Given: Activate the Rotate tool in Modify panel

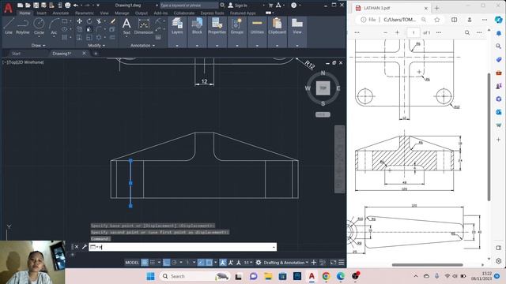Looking at the screenshot, I should point(89,21).
